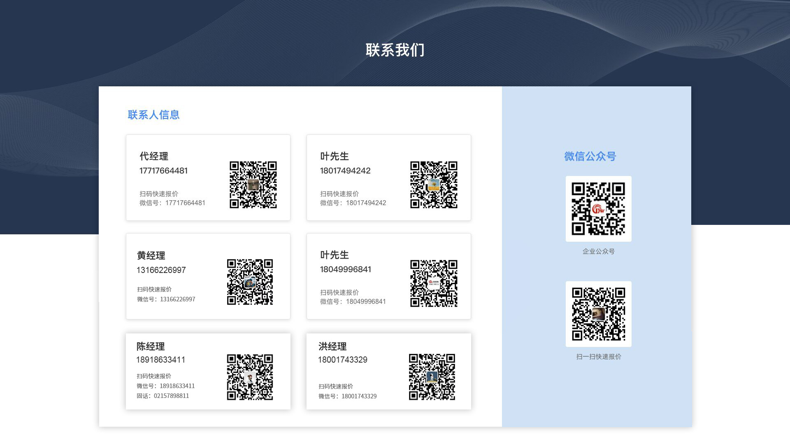Click the 企业公众号 caption

(598, 251)
